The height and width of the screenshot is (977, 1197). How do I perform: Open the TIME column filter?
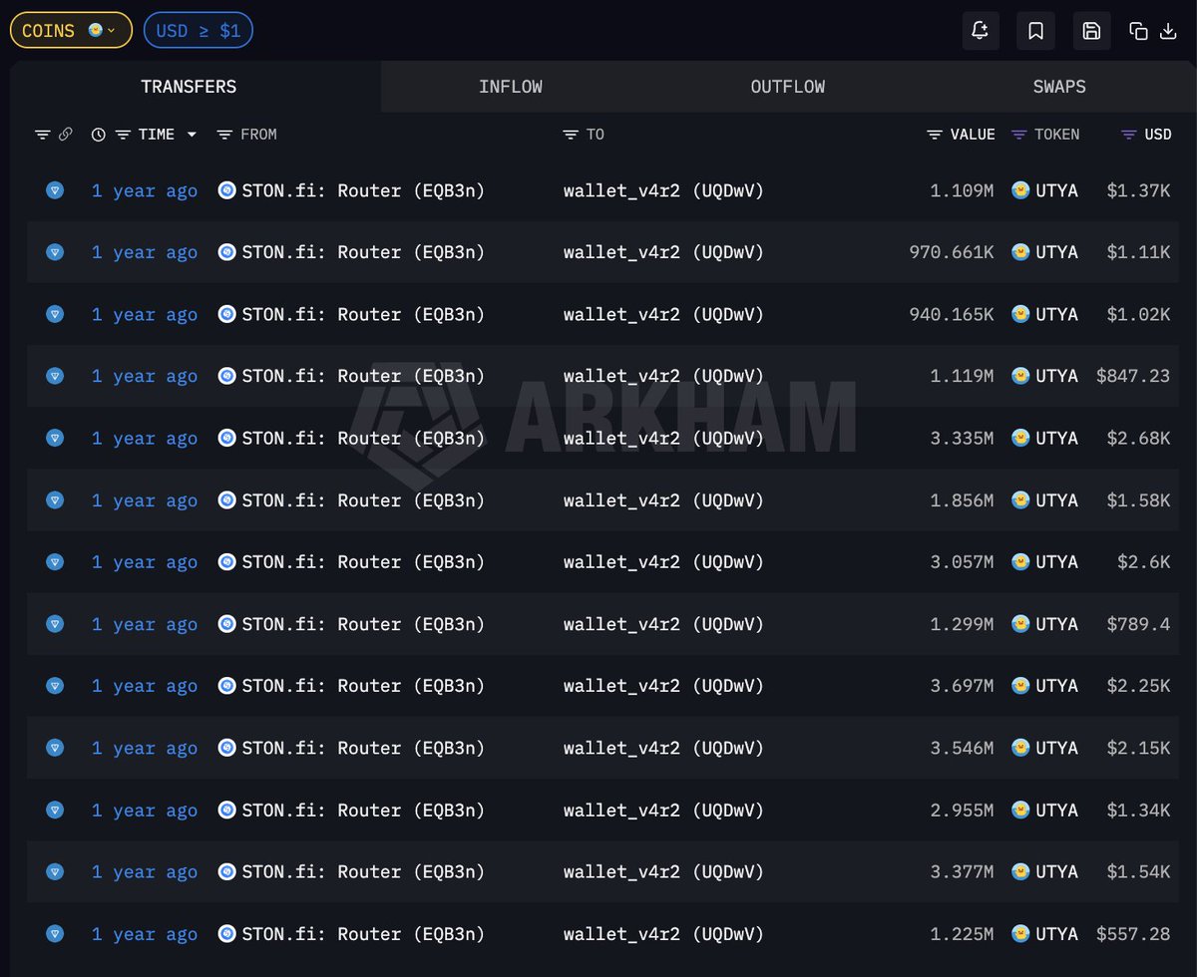click(123, 135)
